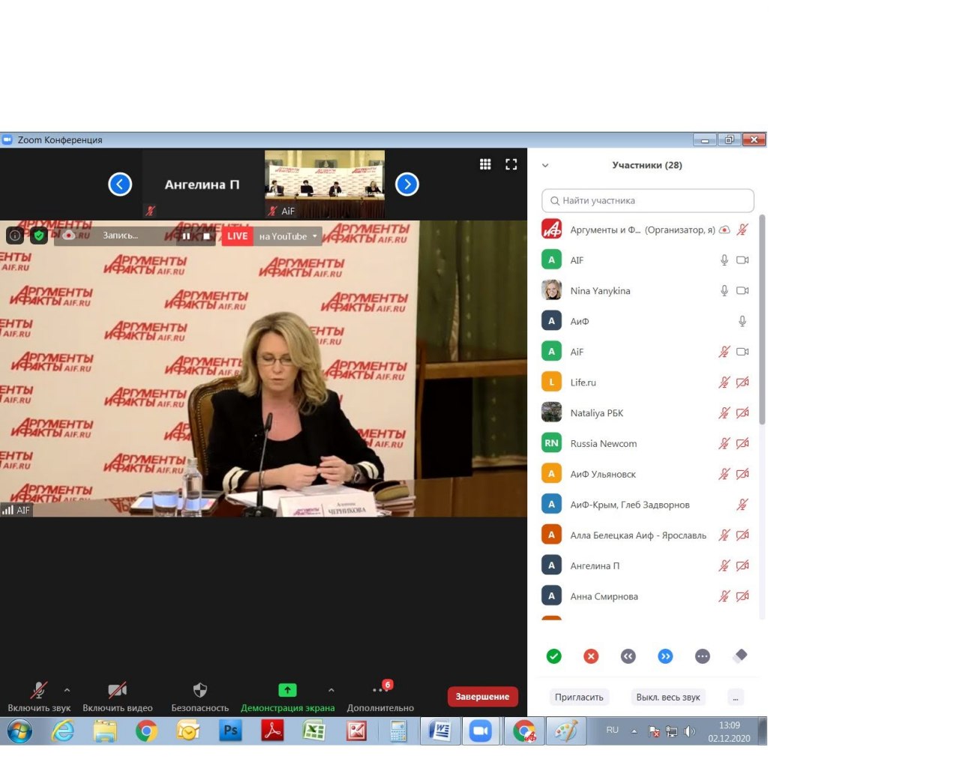Open Photoshop from the taskbar
The image size is (960, 768).
pos(230,730)
